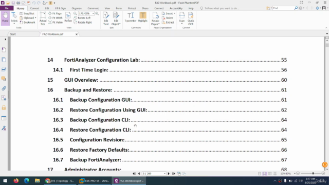Image resolution: width=329 pixels, height=185 pixels.
Task: Choose Fit Page view
Action: (x=55, y=13)
